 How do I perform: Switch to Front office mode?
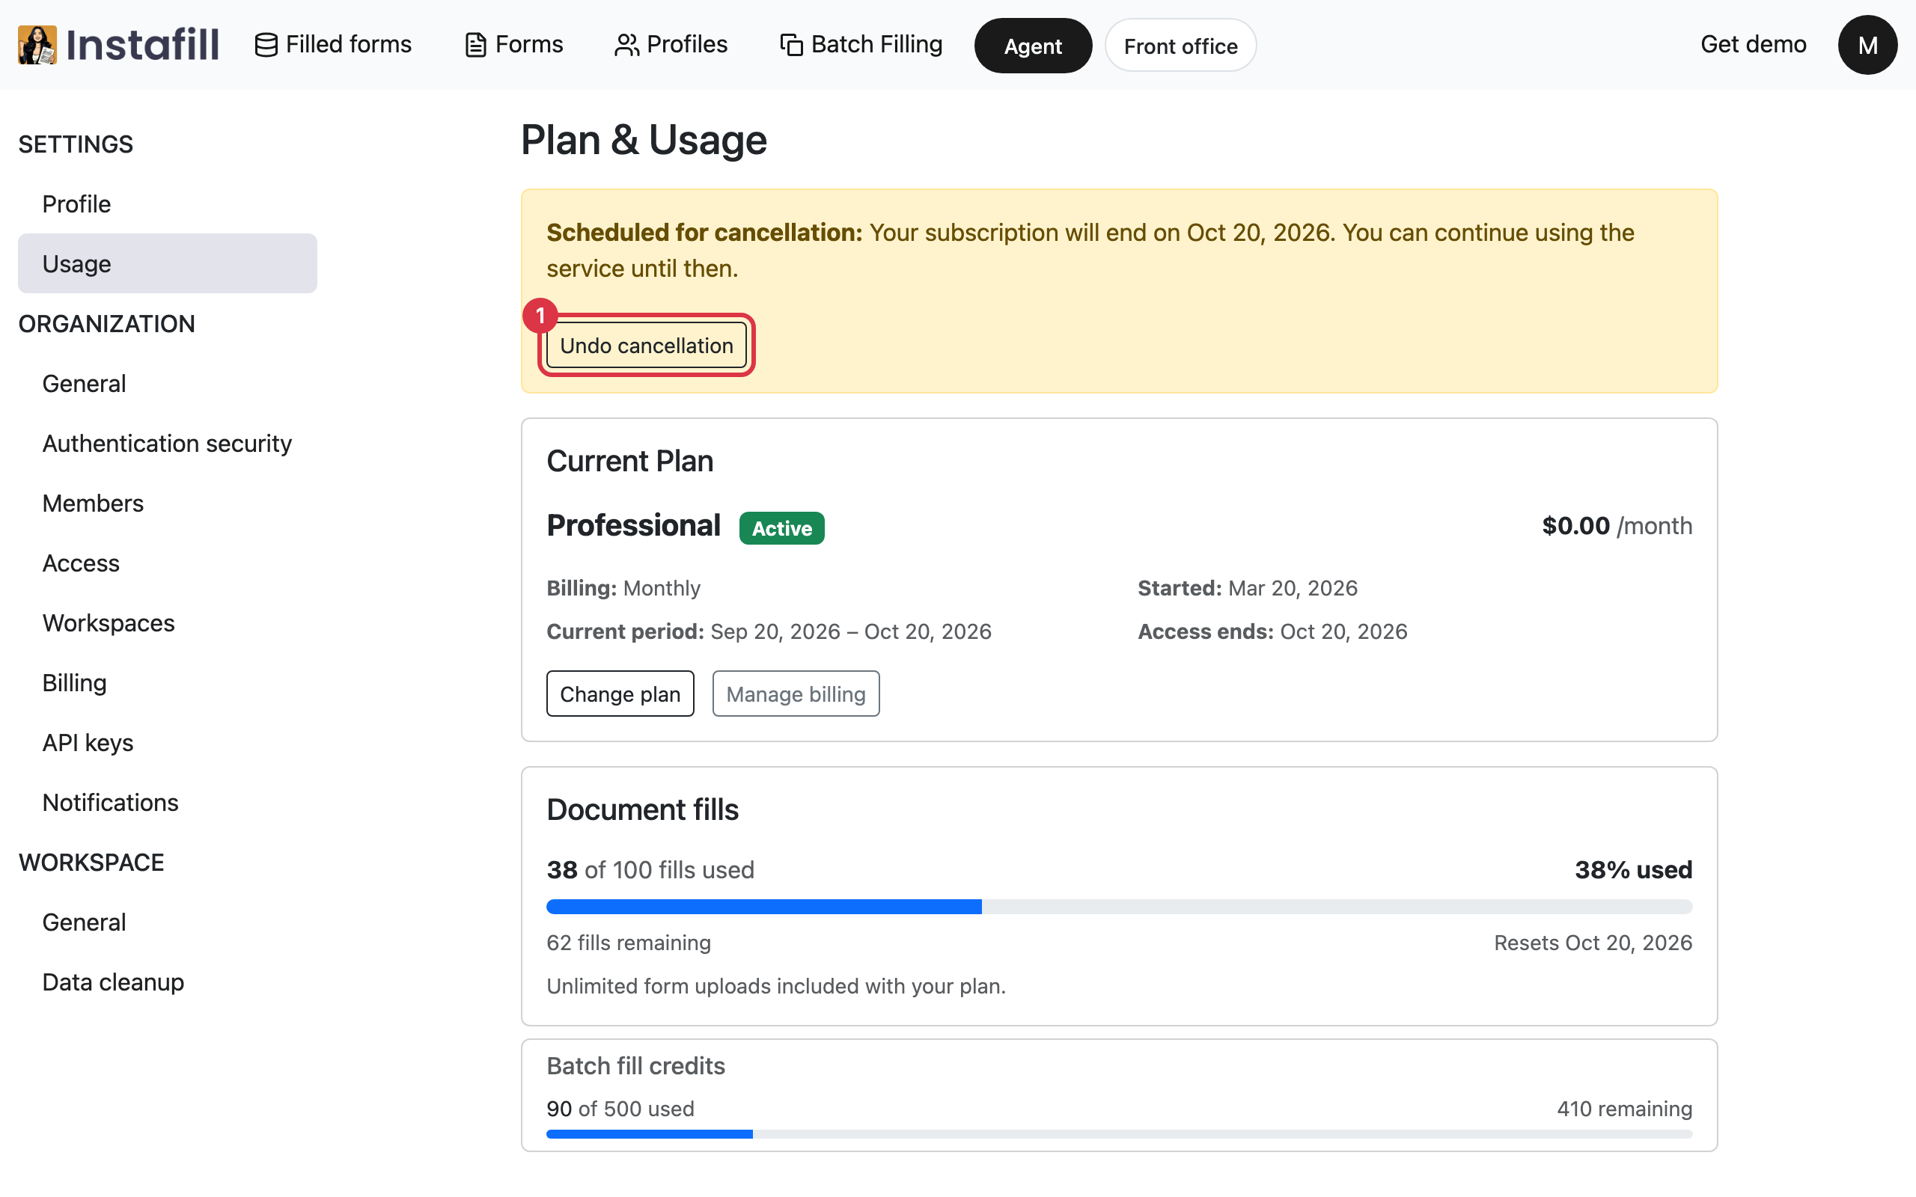pyautogui.click(x=1180, y=46)
